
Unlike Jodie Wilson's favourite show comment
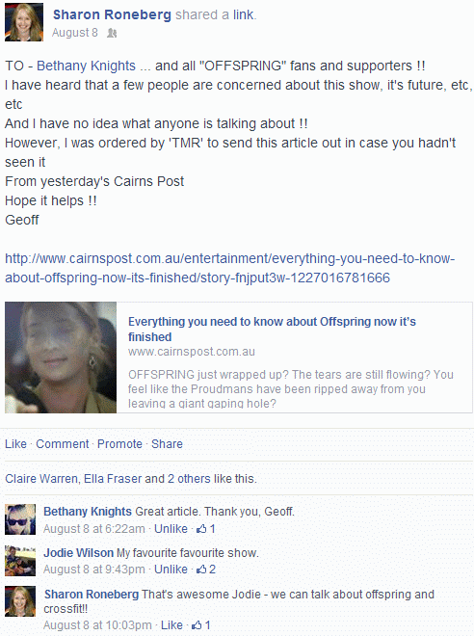pos(171,570)
